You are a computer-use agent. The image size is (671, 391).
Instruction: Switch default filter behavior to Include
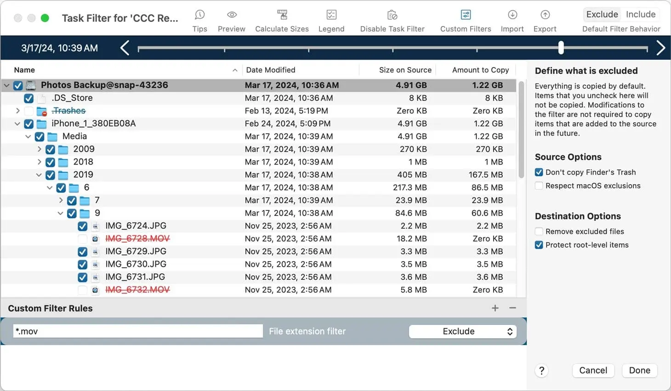point(640,14)
